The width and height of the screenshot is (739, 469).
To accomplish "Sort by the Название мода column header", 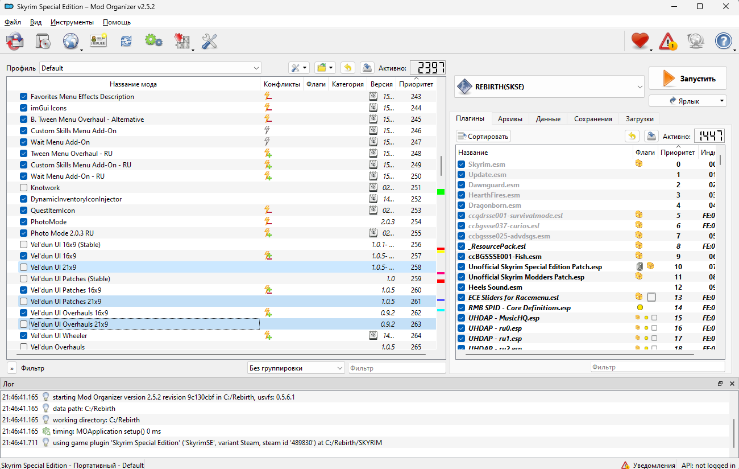I will tap(133, 84).
